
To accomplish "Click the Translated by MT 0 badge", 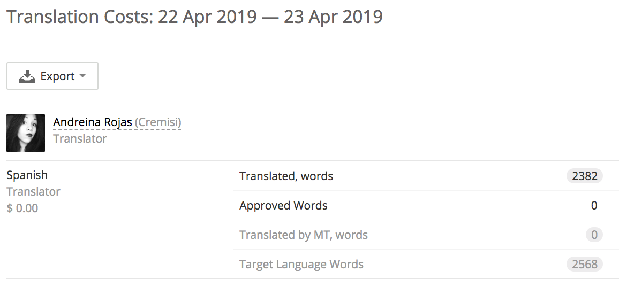I will [594, 235].
